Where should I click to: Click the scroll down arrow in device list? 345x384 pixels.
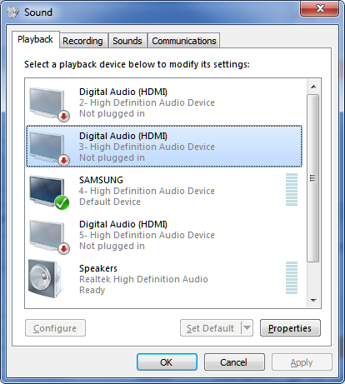(x=313, y=300)
